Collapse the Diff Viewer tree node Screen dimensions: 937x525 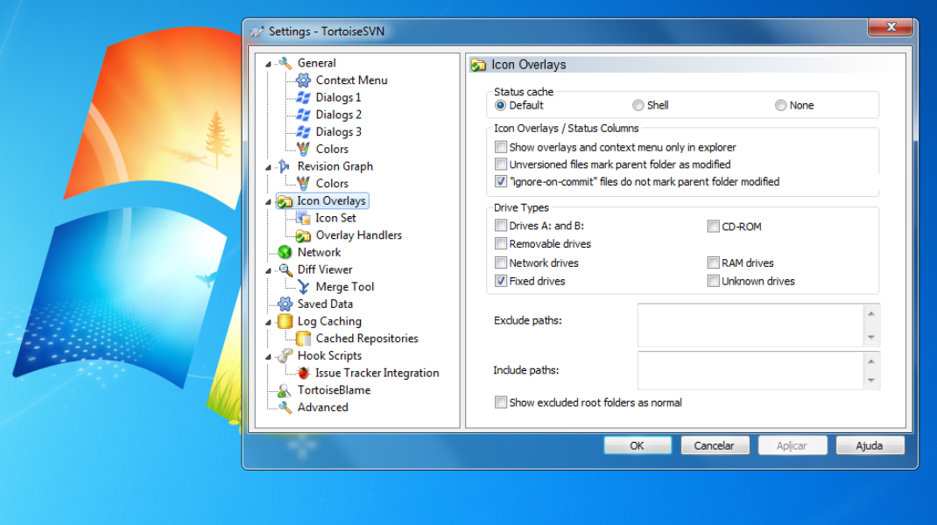click(268, 270)
